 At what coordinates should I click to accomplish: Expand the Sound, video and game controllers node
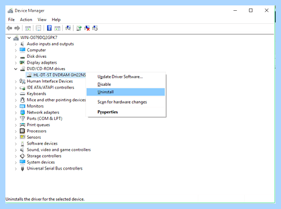(16, 150)
